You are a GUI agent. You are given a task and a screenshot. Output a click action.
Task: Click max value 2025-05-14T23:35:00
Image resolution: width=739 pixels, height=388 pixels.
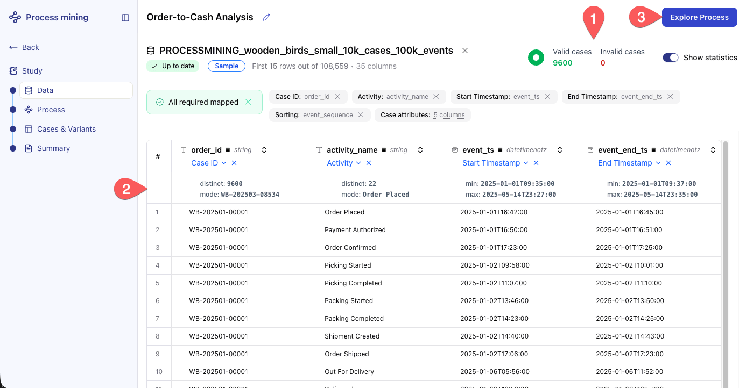tap(661, 195)
